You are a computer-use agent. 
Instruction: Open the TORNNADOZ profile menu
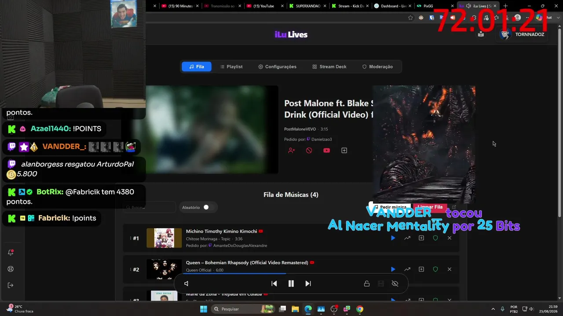(x=522, y=34)
